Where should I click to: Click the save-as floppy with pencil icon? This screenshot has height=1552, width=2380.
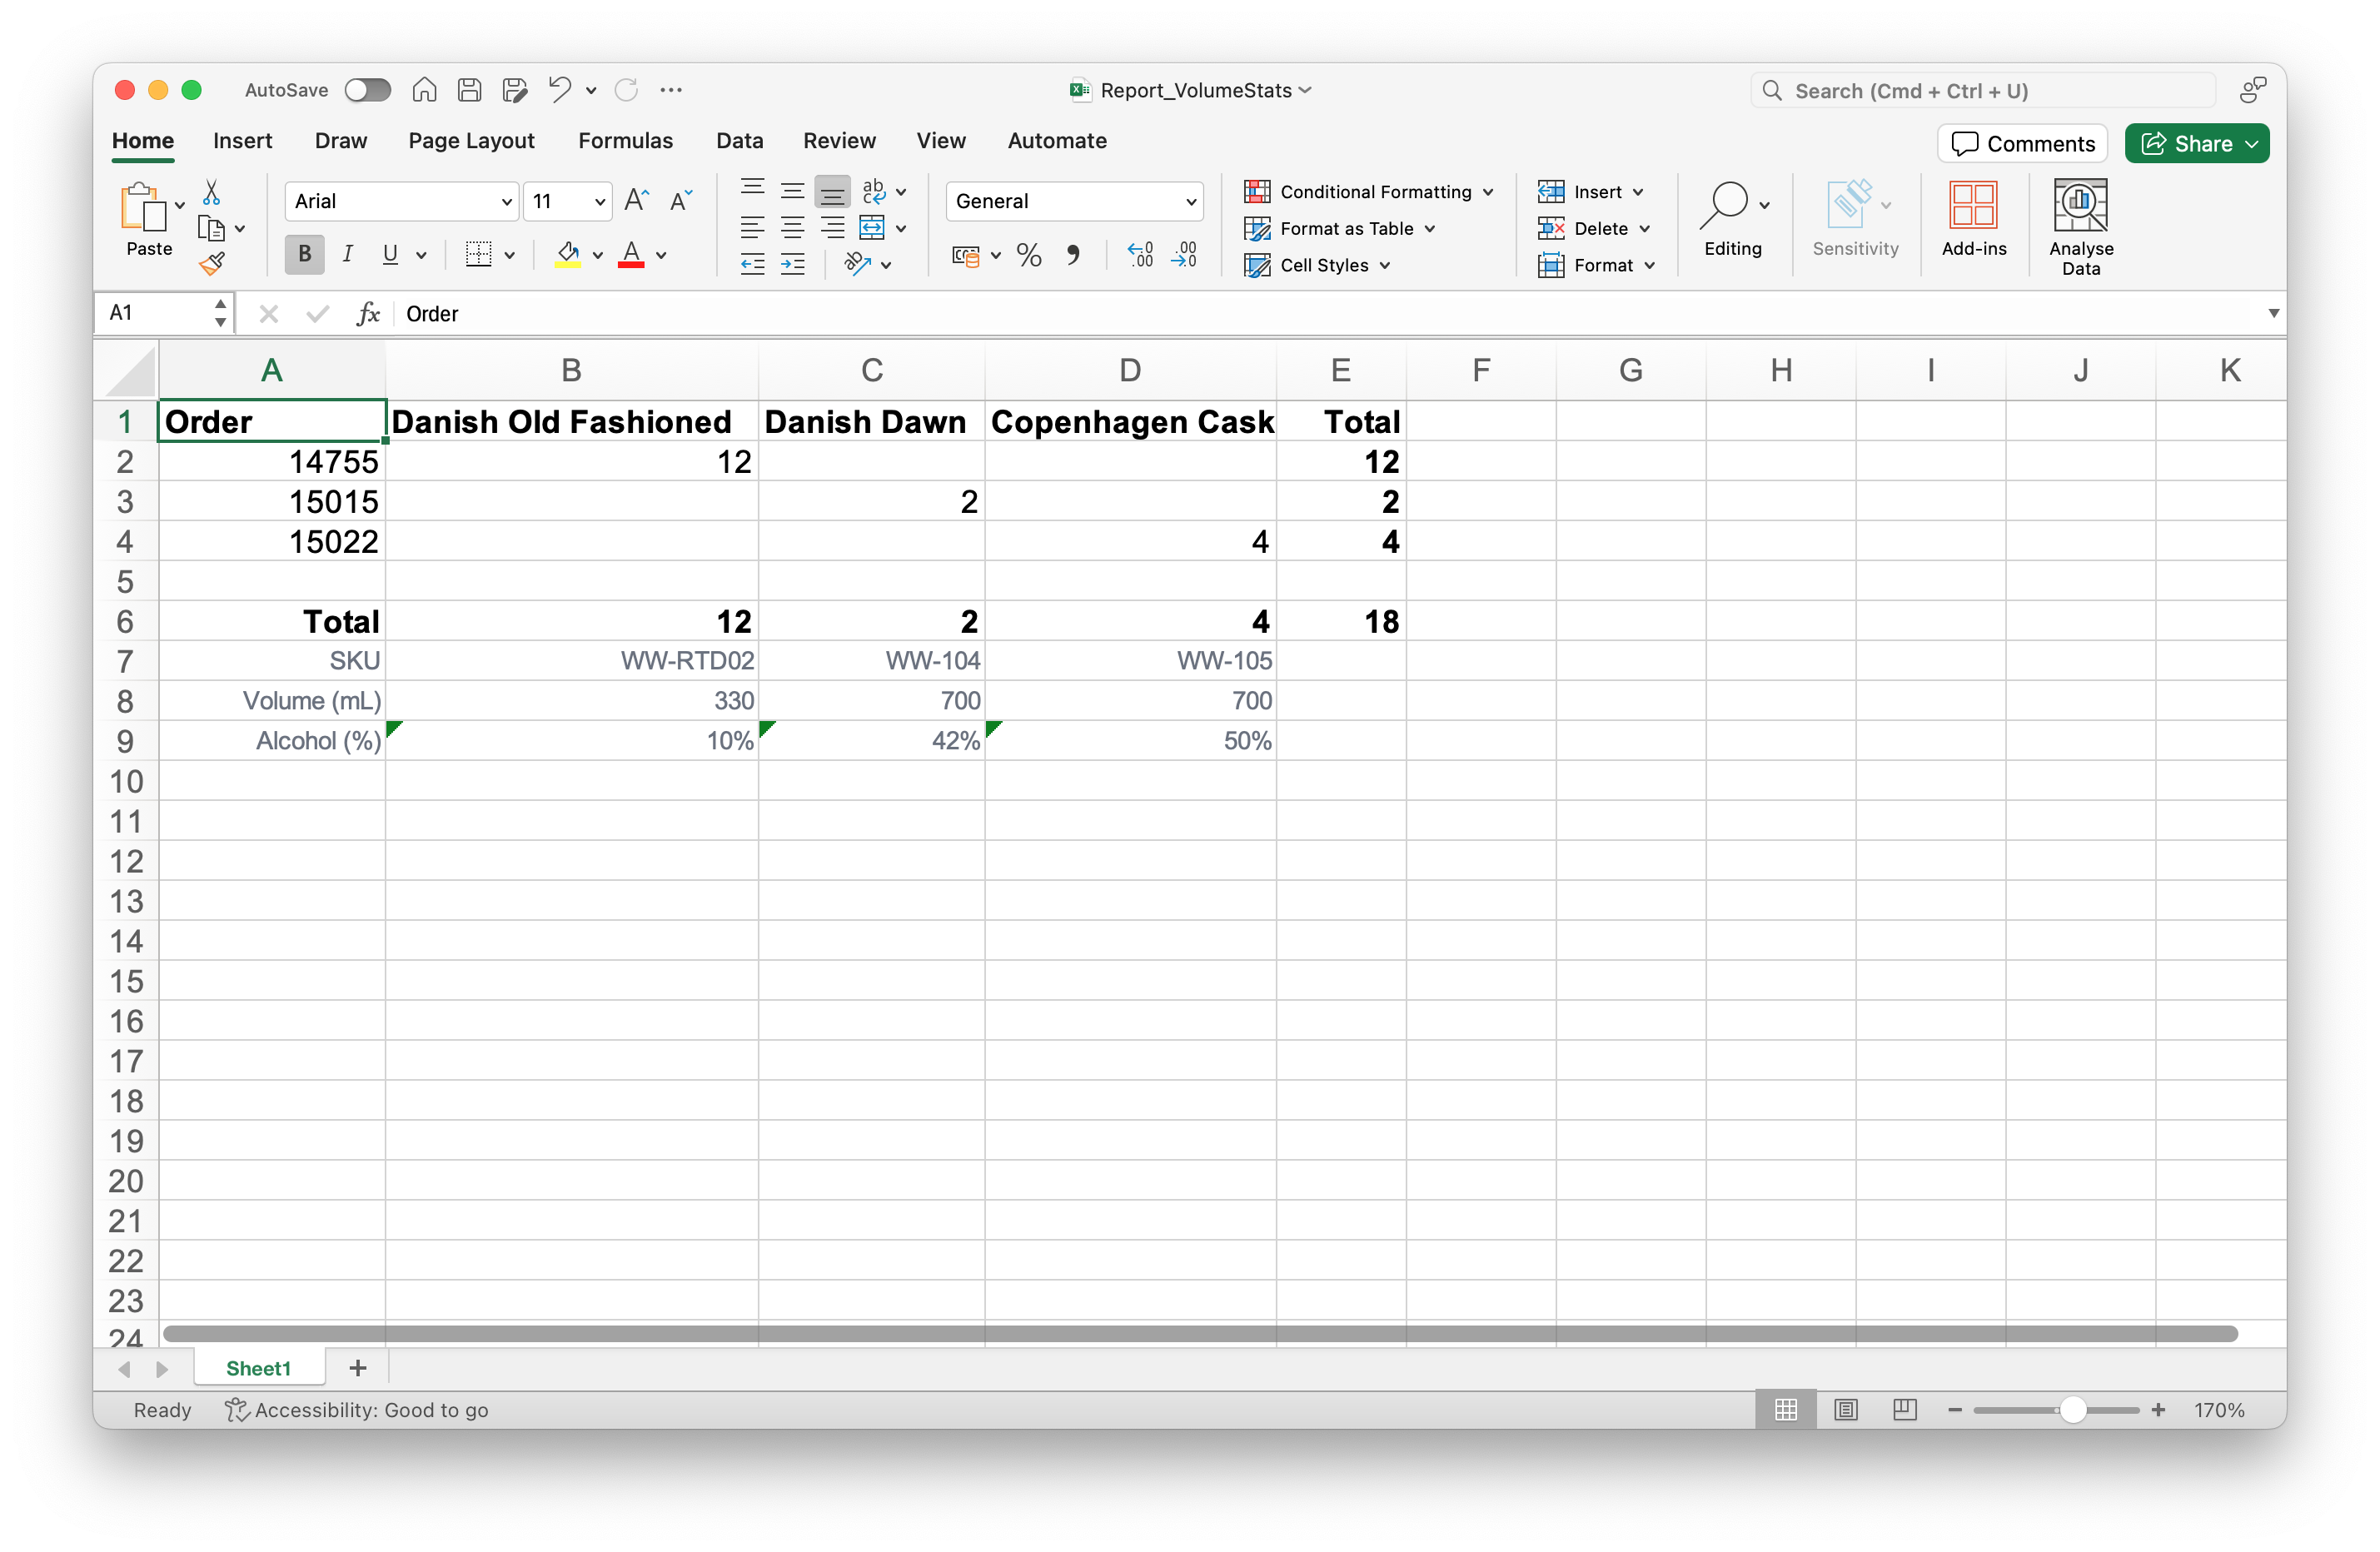(514, 90)
